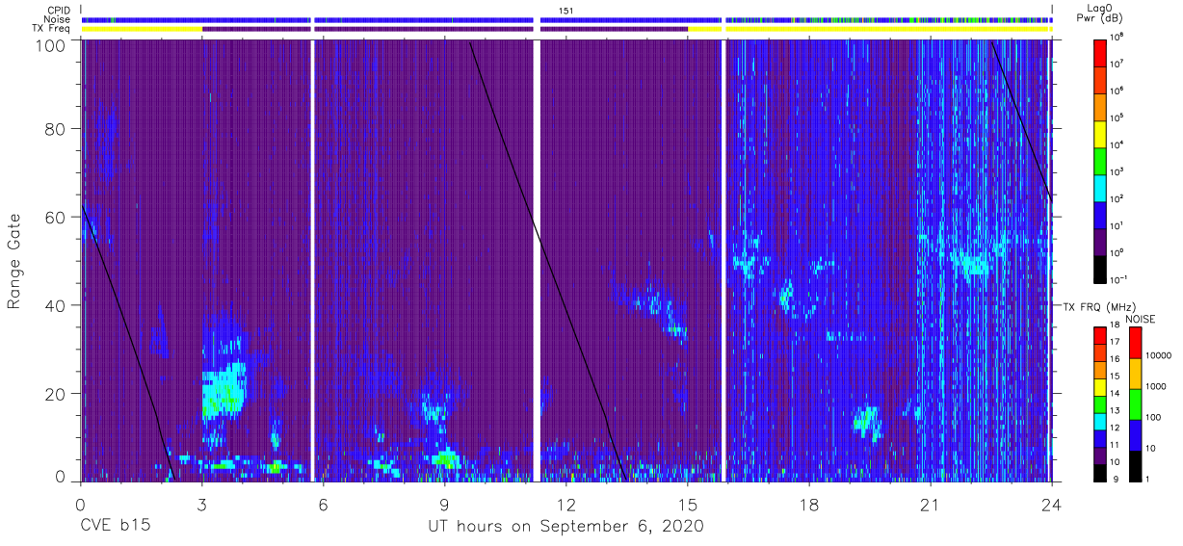
Task: Pick the blue swatch in NOISE legend
Action: click(1135, 434)
